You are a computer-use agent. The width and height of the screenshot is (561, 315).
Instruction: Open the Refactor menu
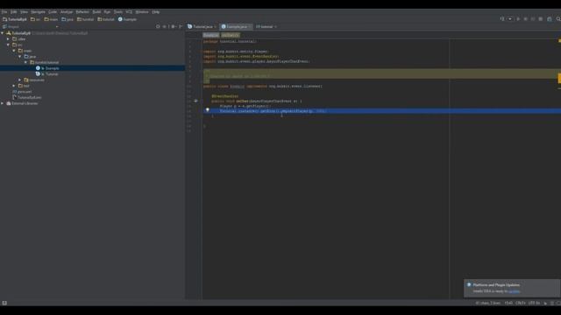[x=82, y=11]
